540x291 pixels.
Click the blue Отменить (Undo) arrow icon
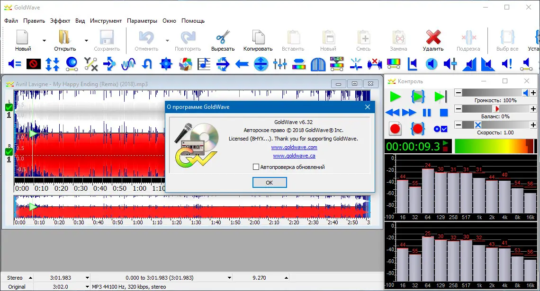pyautogui.click(x=147, y=38)
